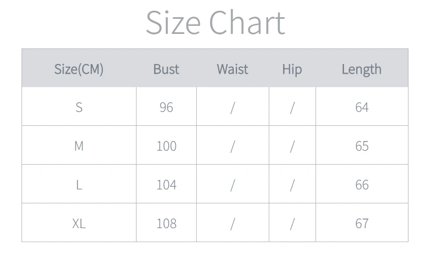Image resolution: width=430 pixels, height=269 pixels.
Task: Select the Hip column header
Action: 292,69
